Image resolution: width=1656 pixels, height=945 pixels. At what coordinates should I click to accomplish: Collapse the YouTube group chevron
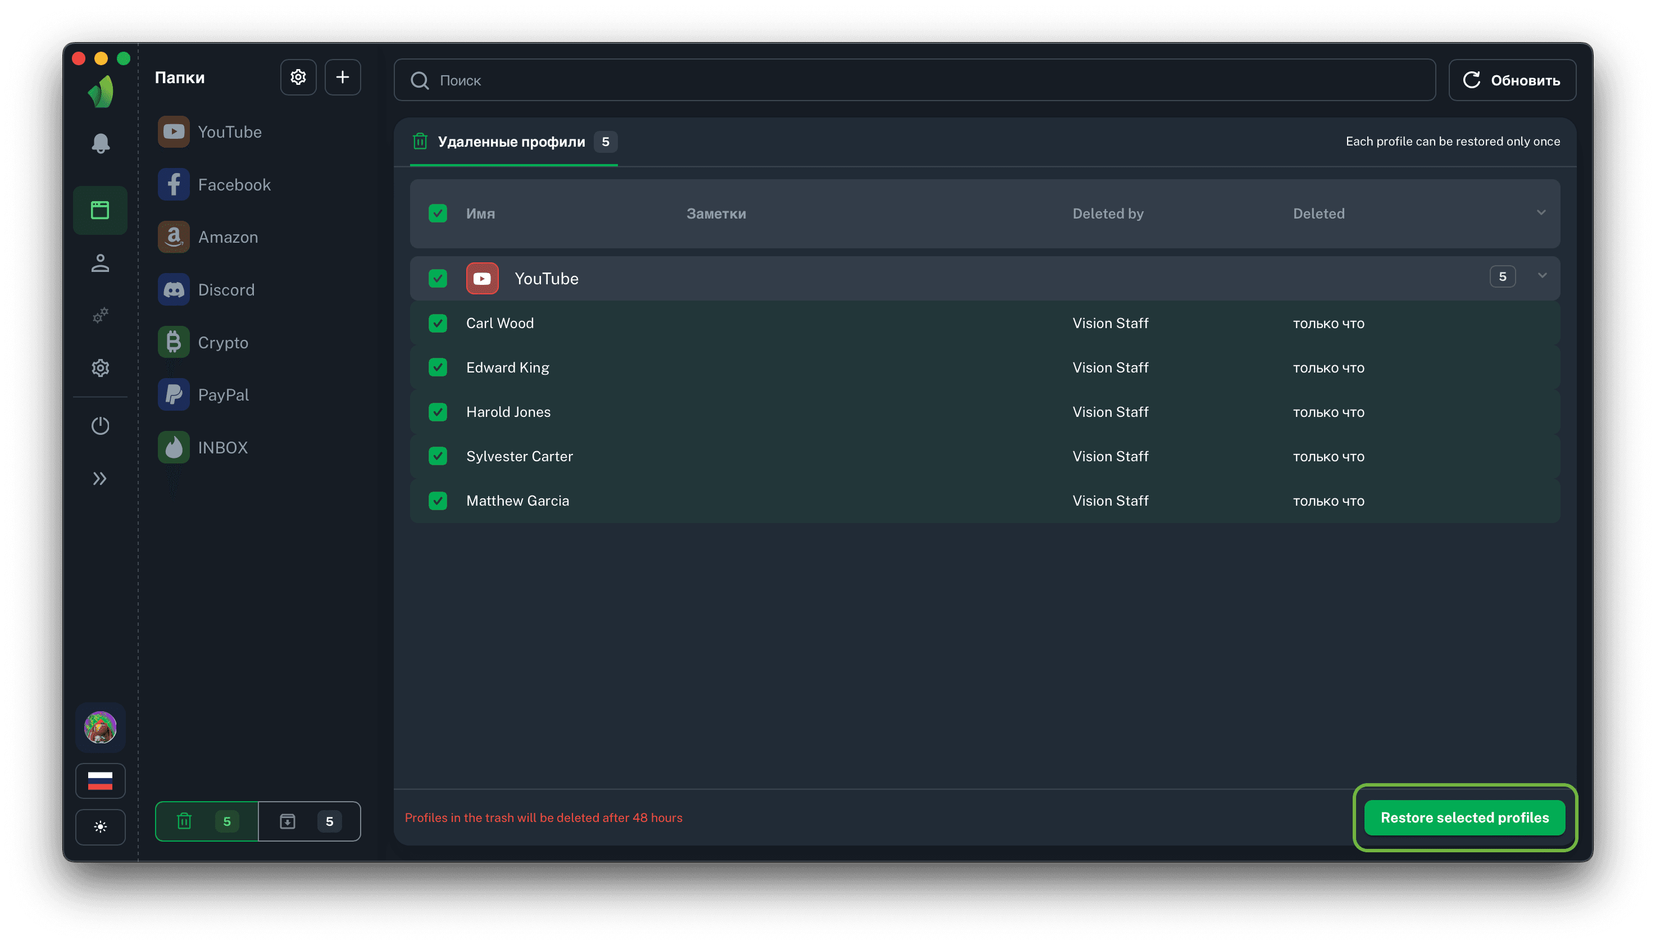[x=1542, y=276]
